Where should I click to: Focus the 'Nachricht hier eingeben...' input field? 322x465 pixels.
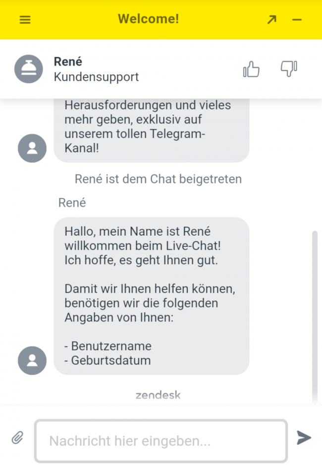161,441
